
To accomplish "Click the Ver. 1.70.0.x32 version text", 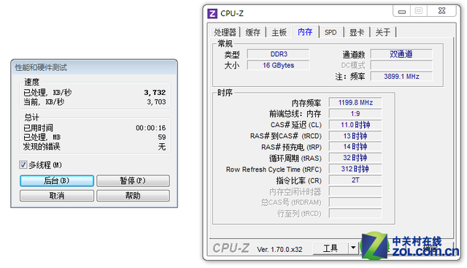I will click(279, 249).
